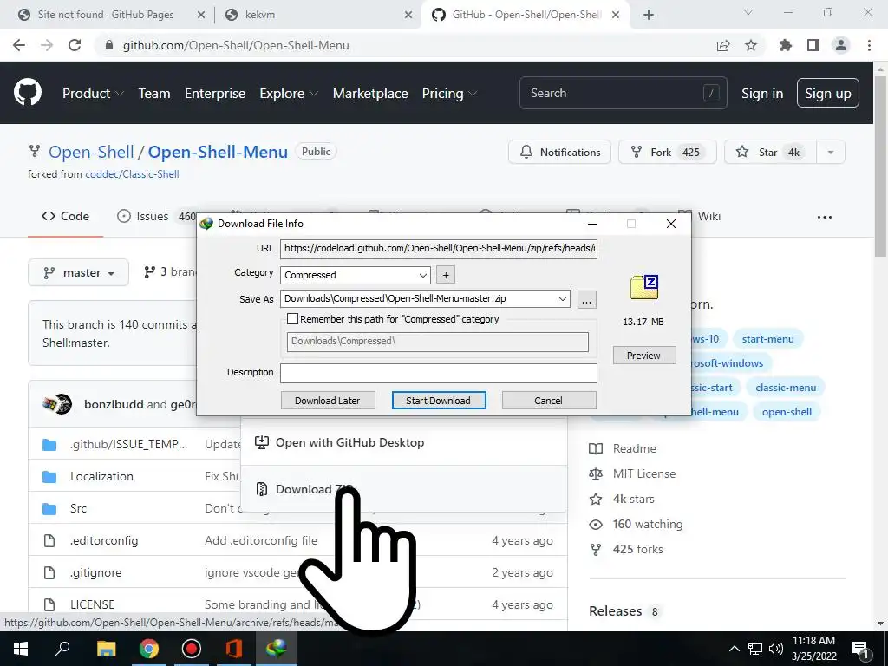Open the start-menu topic tag
888x666 pixels.
[x=768, y=339]
